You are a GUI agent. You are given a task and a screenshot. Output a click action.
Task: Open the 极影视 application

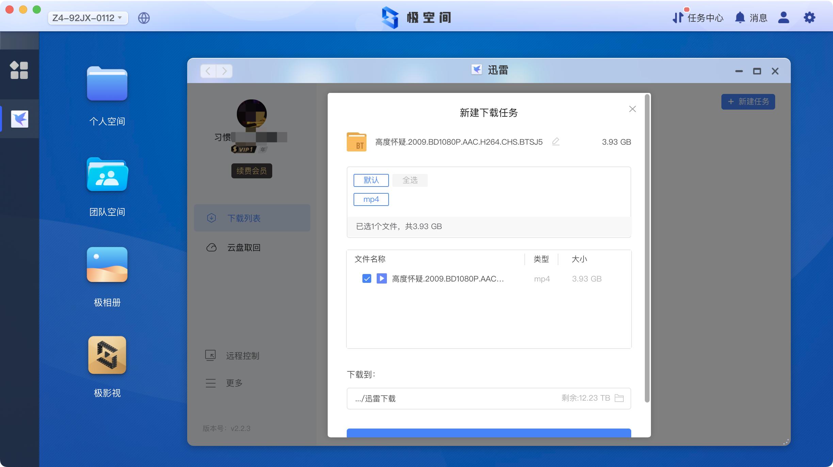tap(107, 355)
